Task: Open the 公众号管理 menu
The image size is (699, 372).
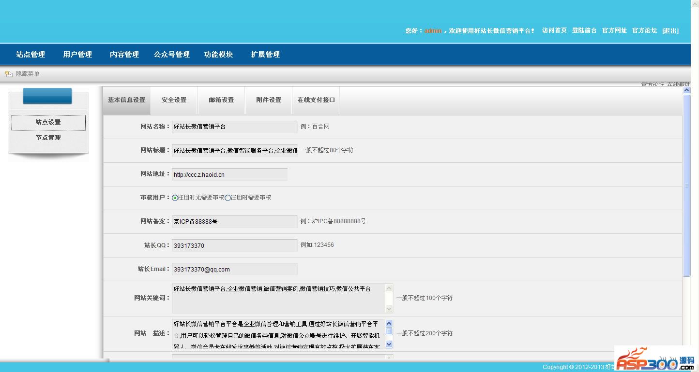Action: click(172, 55)
